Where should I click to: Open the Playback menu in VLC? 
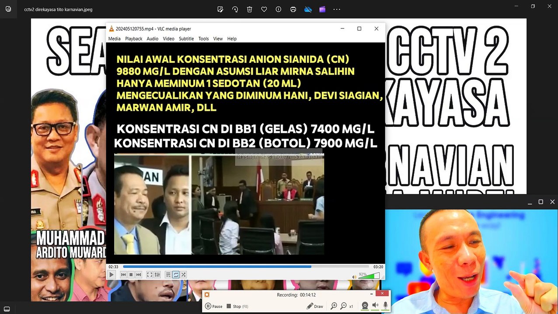click(x=133, y=39)
